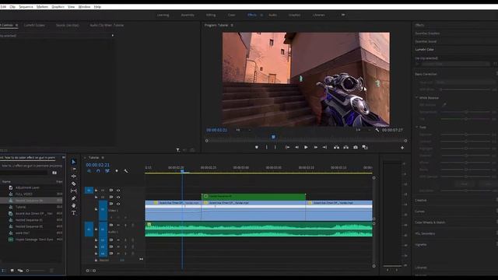Open the Markers menu
498x280 pixels.
click(42, 7)
